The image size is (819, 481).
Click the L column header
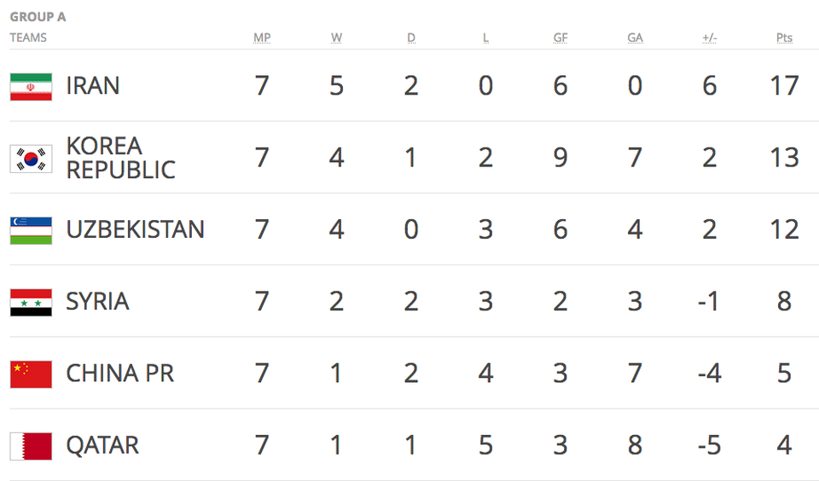coord(485,38)
